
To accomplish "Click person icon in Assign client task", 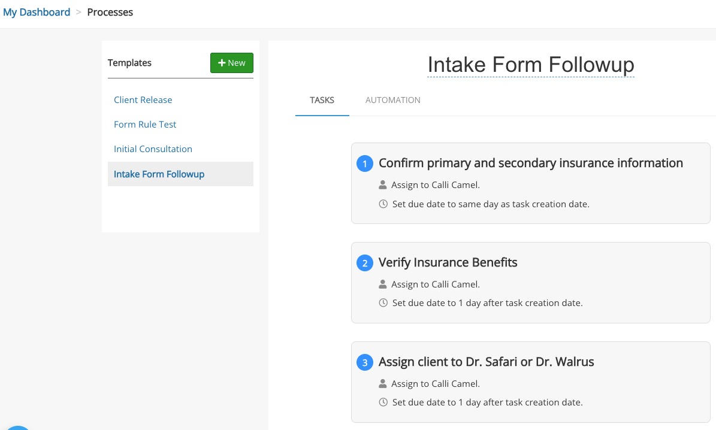I will tap(383, 384).
